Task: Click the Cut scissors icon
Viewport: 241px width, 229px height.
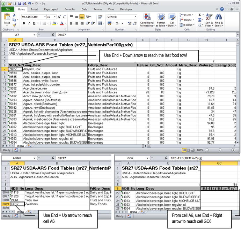Action: point(14,15)
